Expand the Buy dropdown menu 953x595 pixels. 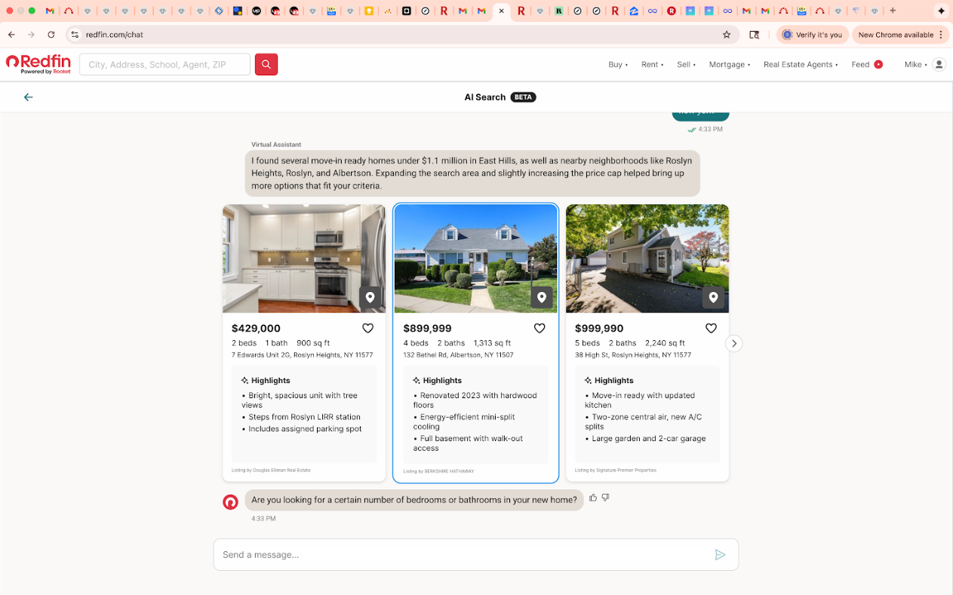(x=618, y=65)
